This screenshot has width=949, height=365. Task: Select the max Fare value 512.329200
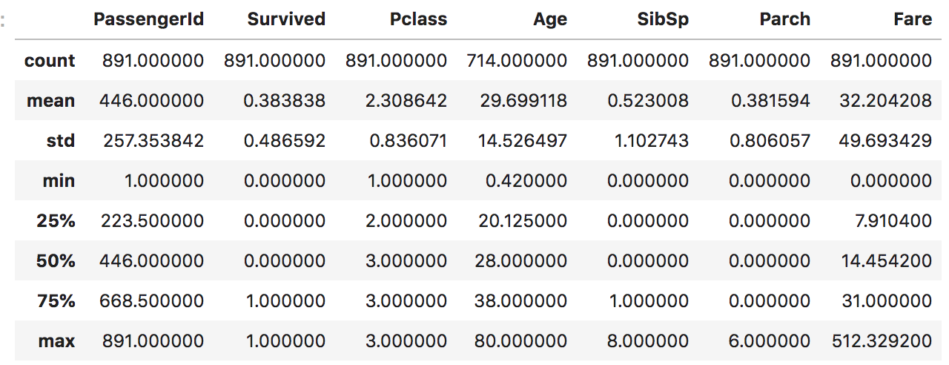coord(882,341)
